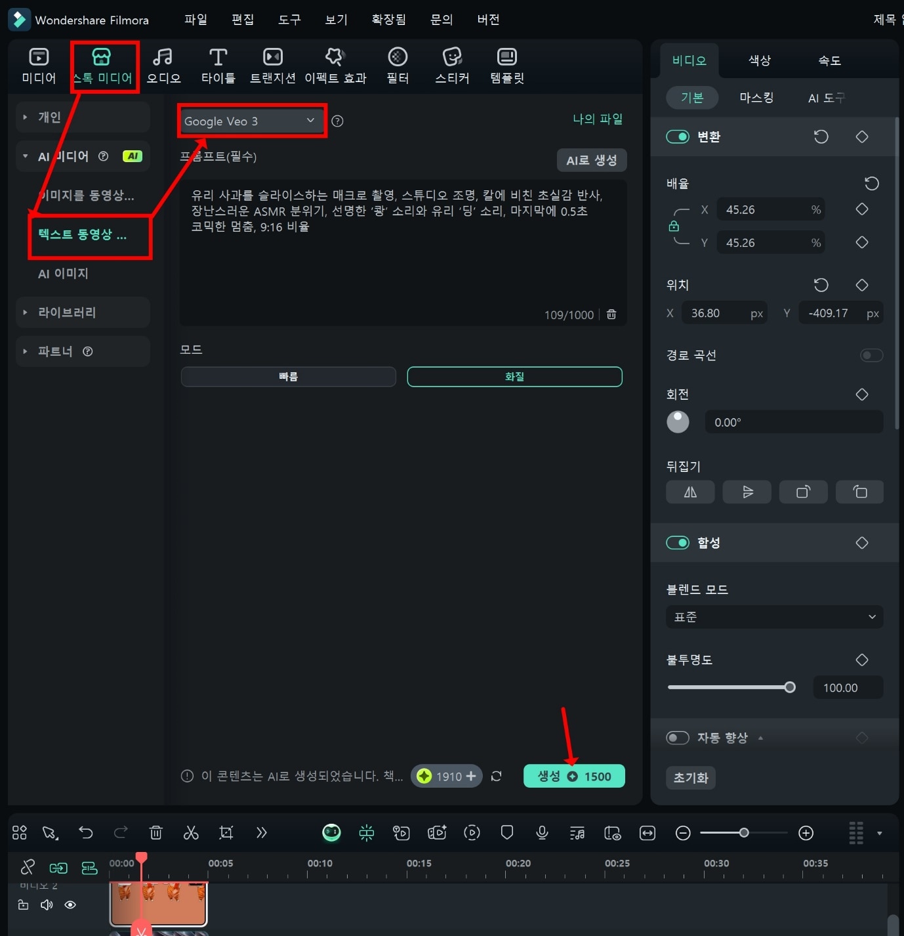Image resolution: width=904 pixels, height=936 pixels.
Task: Click the trash delete icon in timeline toolbar
Action: coord(156,833)
